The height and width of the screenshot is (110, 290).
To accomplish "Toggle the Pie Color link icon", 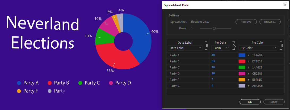I will pos(281,45).
